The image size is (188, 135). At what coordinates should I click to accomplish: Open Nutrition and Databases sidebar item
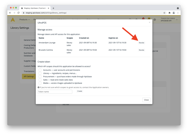pyautogui.click(x=29, y=54)
